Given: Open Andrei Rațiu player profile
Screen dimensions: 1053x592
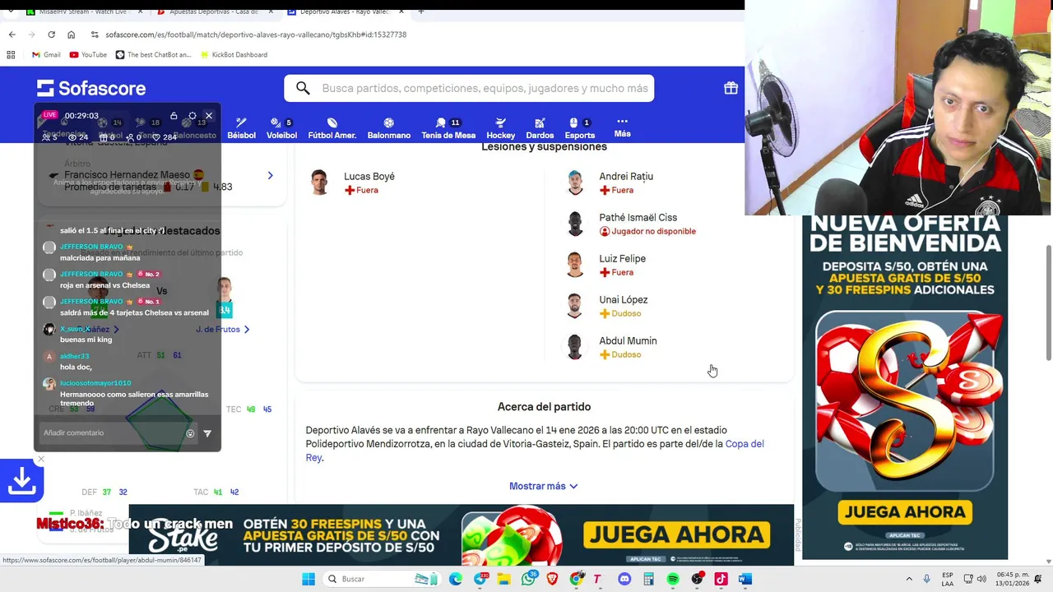Looking at the screenshot, I should (x=626, y=176).
